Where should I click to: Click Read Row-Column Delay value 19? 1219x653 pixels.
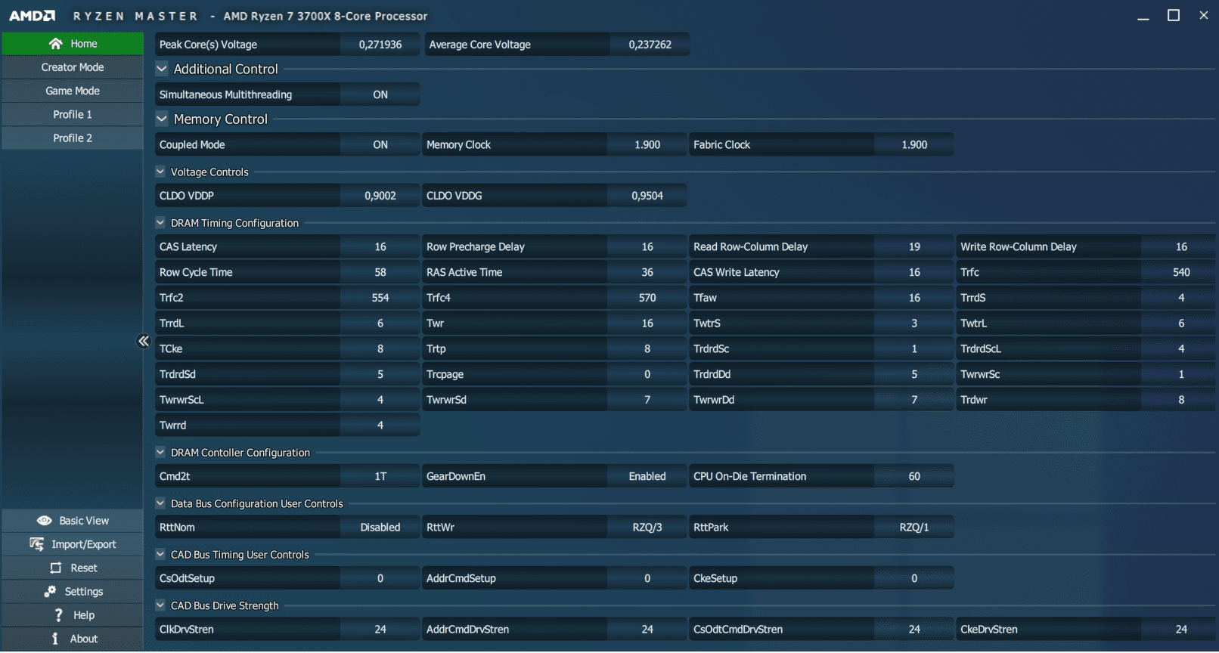pos(914,246)
